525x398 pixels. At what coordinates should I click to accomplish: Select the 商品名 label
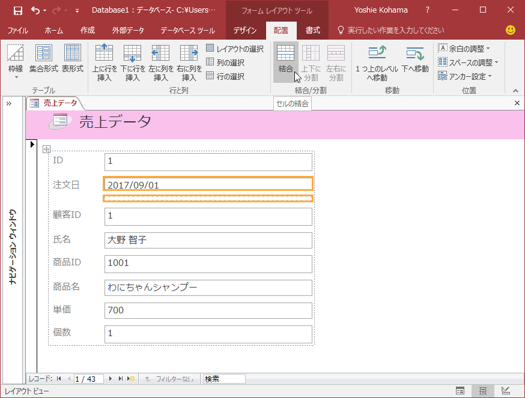tap(66, 286)
